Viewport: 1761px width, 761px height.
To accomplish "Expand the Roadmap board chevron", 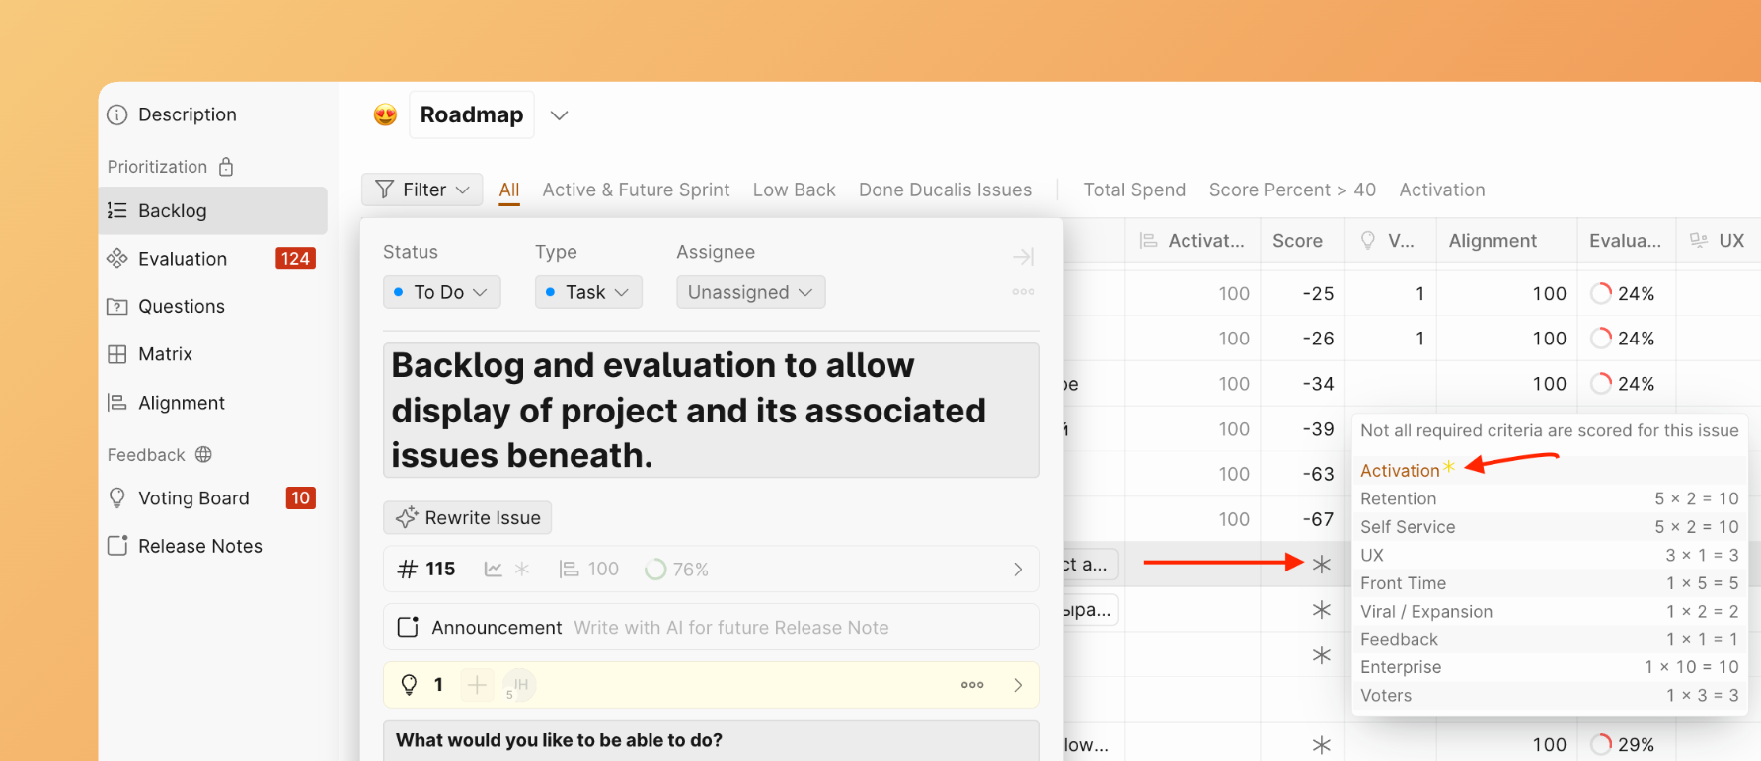I will point(560,115).
